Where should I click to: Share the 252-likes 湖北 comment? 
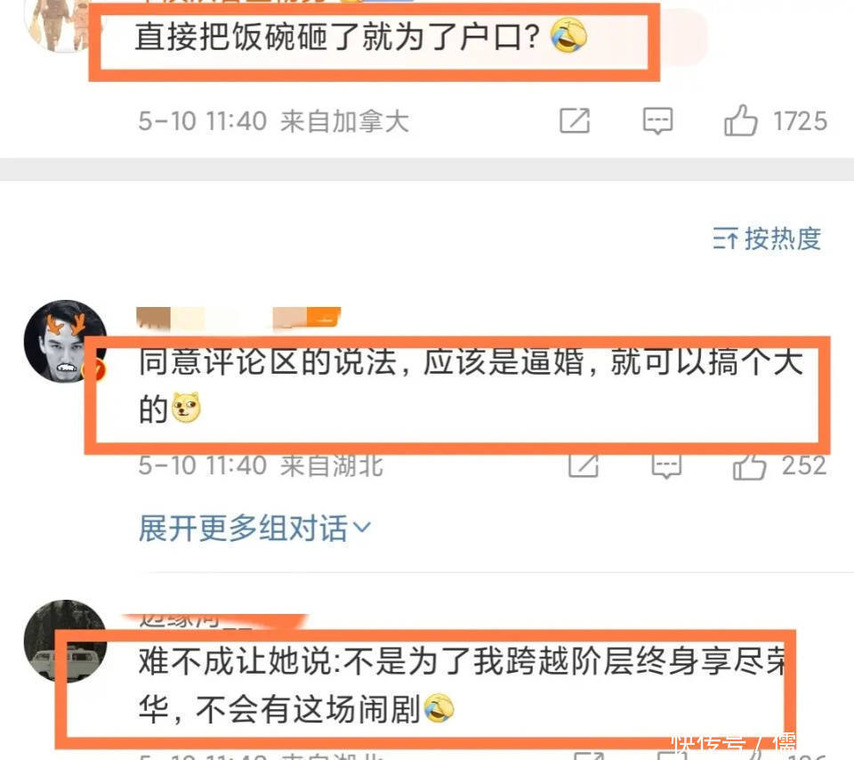point(584,466)
